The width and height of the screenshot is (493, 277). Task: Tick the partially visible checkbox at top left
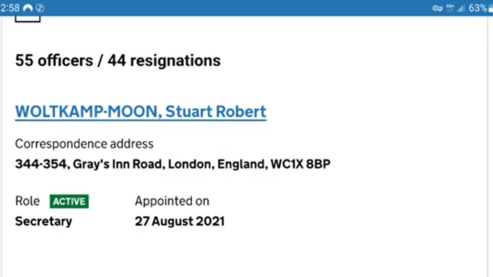[28, 18]
